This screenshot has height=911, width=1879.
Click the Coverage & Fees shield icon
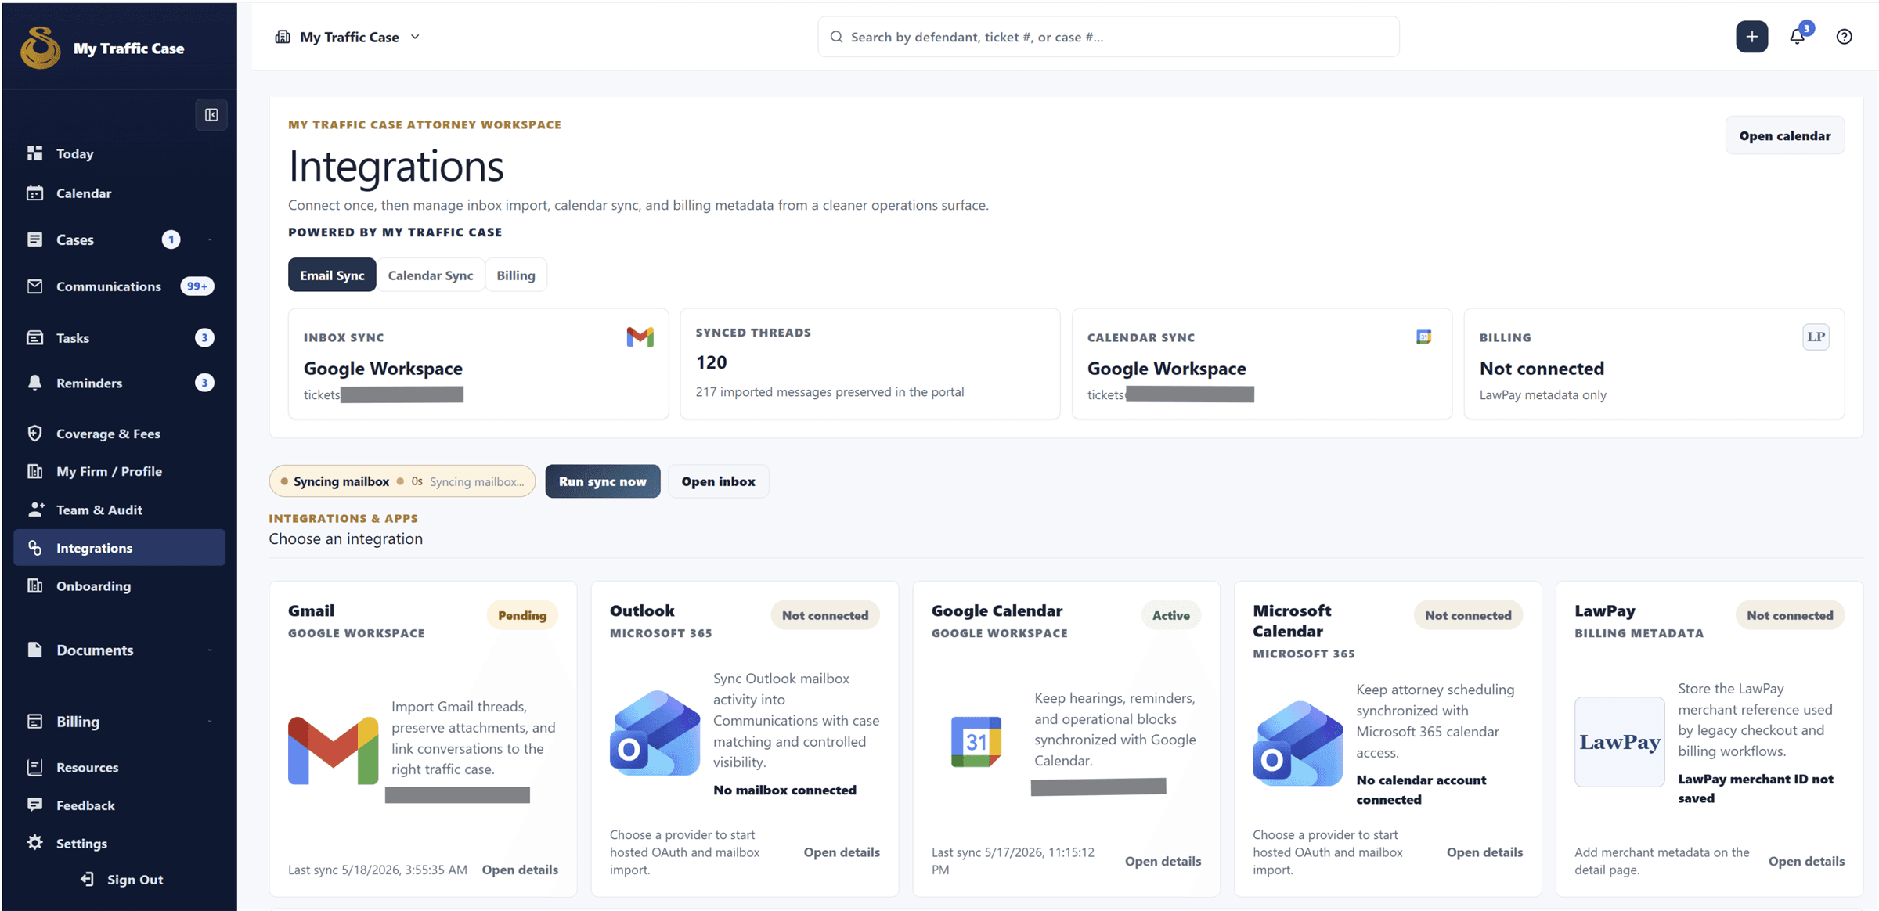click(34, 433)
